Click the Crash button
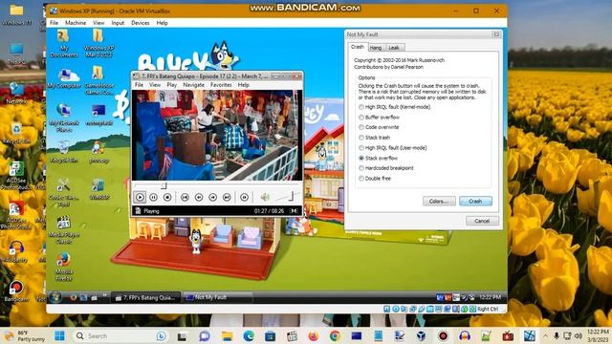 475,202
